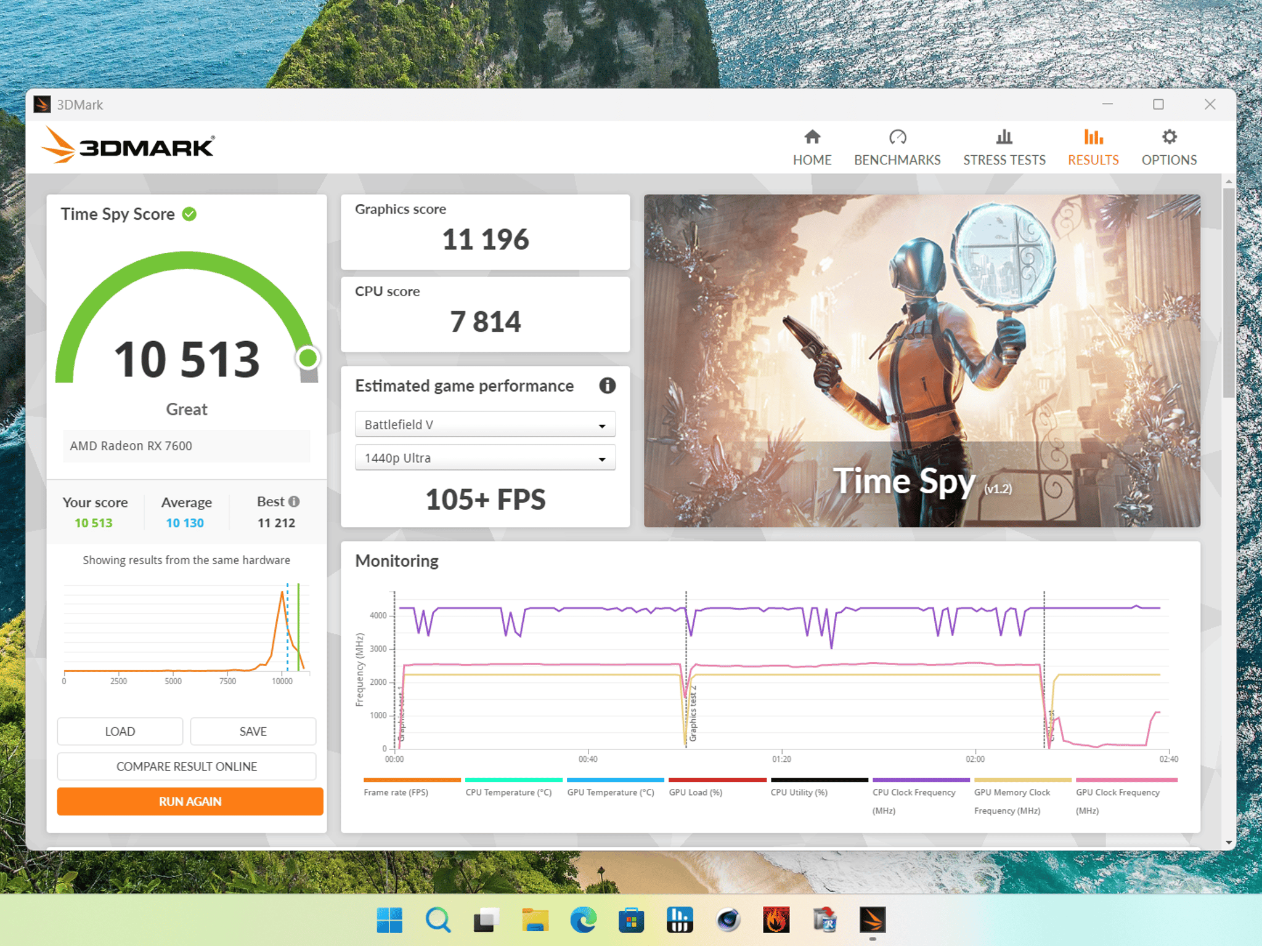Open Microsoft Store from taskbar
Viewport: 1262px width, 946px height.
pyautogui.click(x=631, y=920)
